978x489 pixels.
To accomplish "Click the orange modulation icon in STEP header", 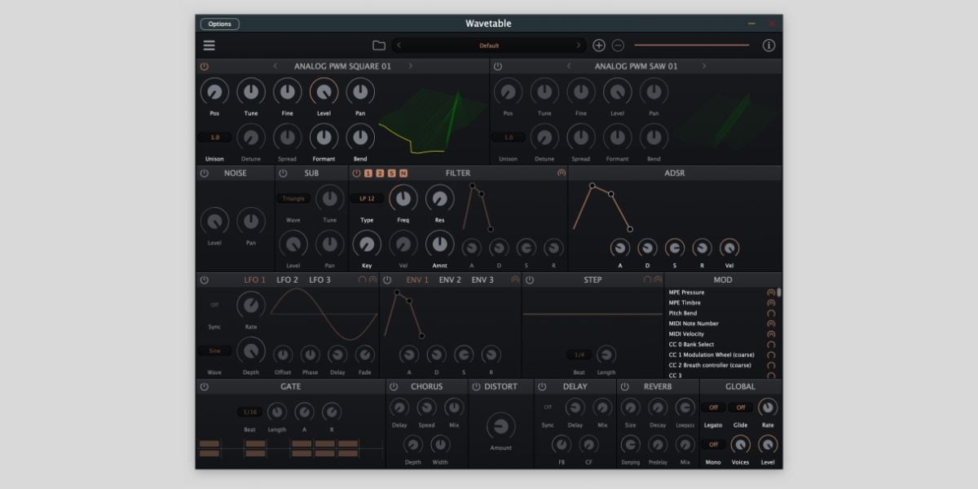I will [657, 280].
